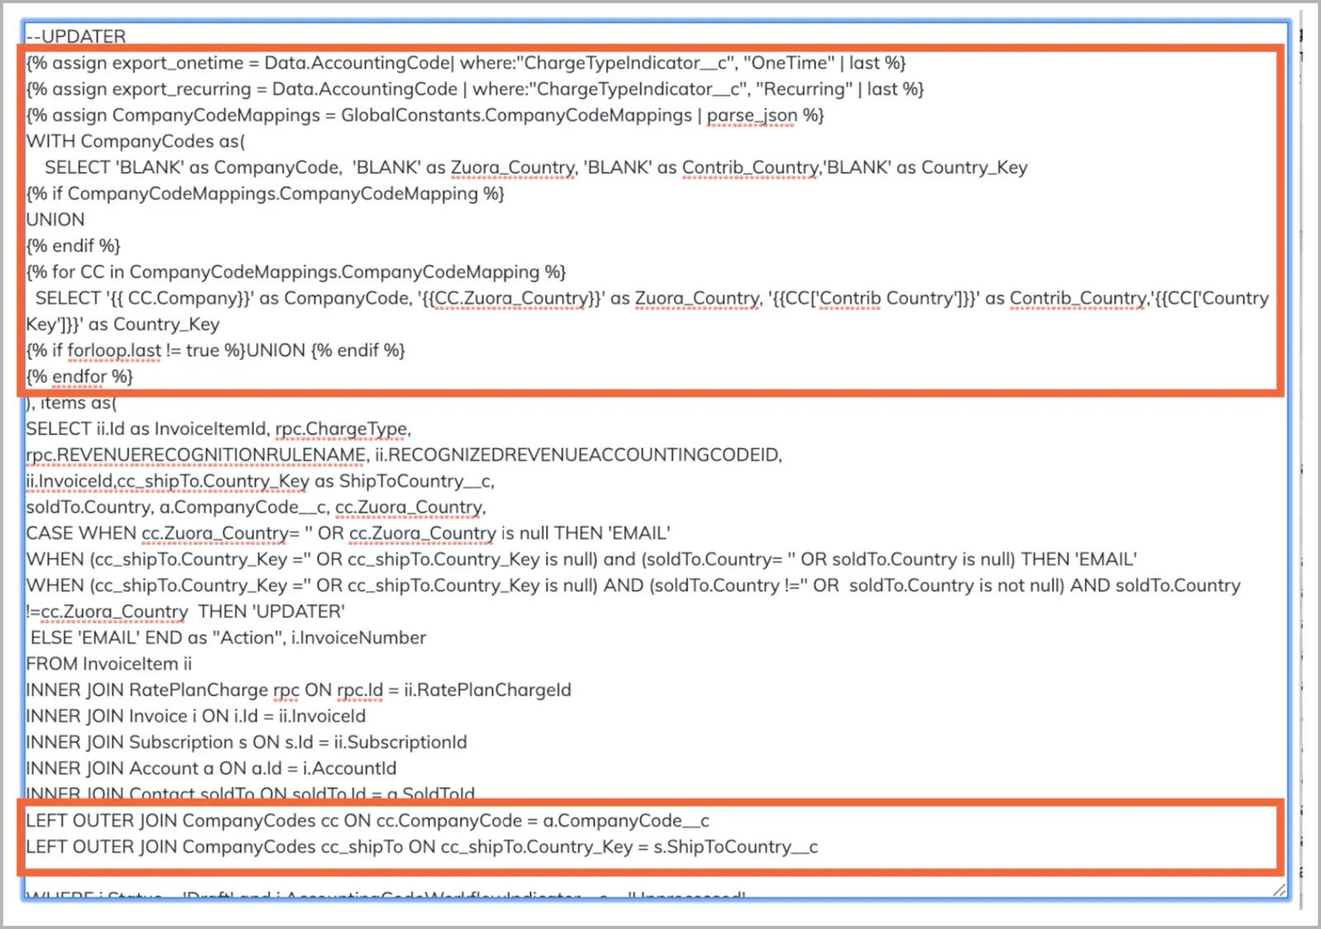This screenshot has height=929, width=1321.
Task: Click 'ShipToCountry__c' alias text
Action: coord(417,481)
